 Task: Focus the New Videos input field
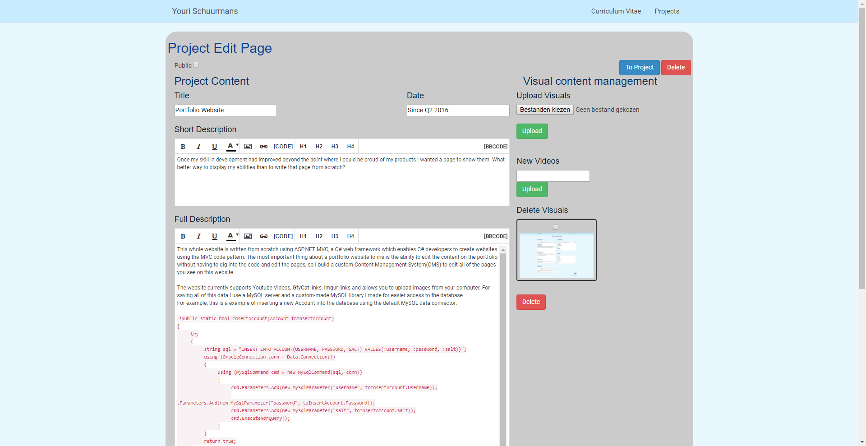553,176
